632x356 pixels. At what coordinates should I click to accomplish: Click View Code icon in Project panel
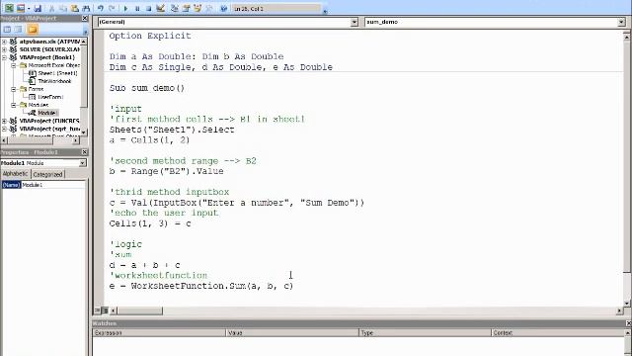pyautogui.click(x=7, y=29)
